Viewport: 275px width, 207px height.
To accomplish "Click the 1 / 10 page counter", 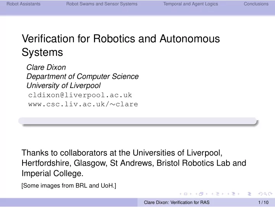I will click(263, 202).
